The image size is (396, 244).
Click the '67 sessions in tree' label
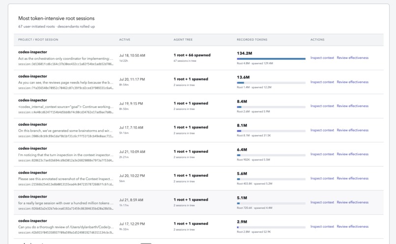tap(185, 61)
